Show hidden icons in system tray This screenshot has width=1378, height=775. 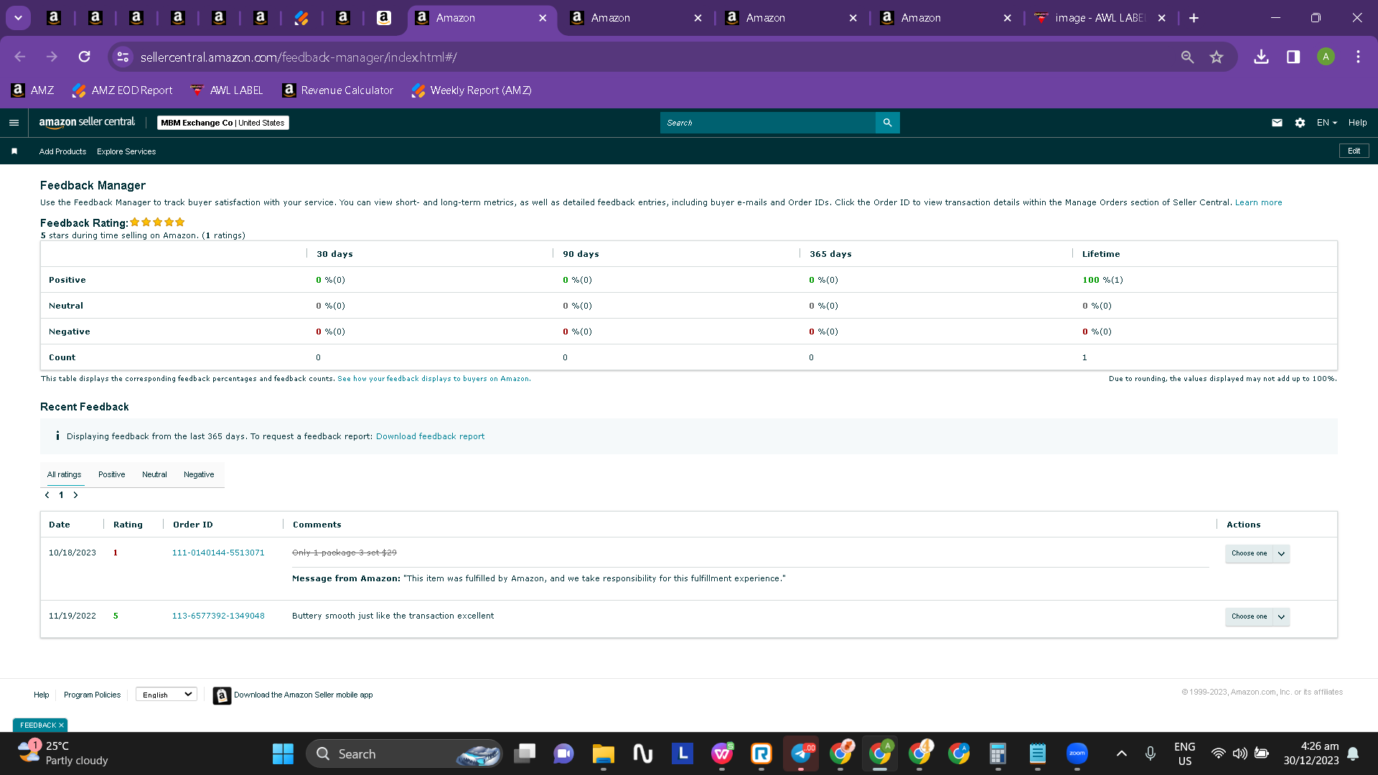pyautogui.click(x=1122, y=753)
